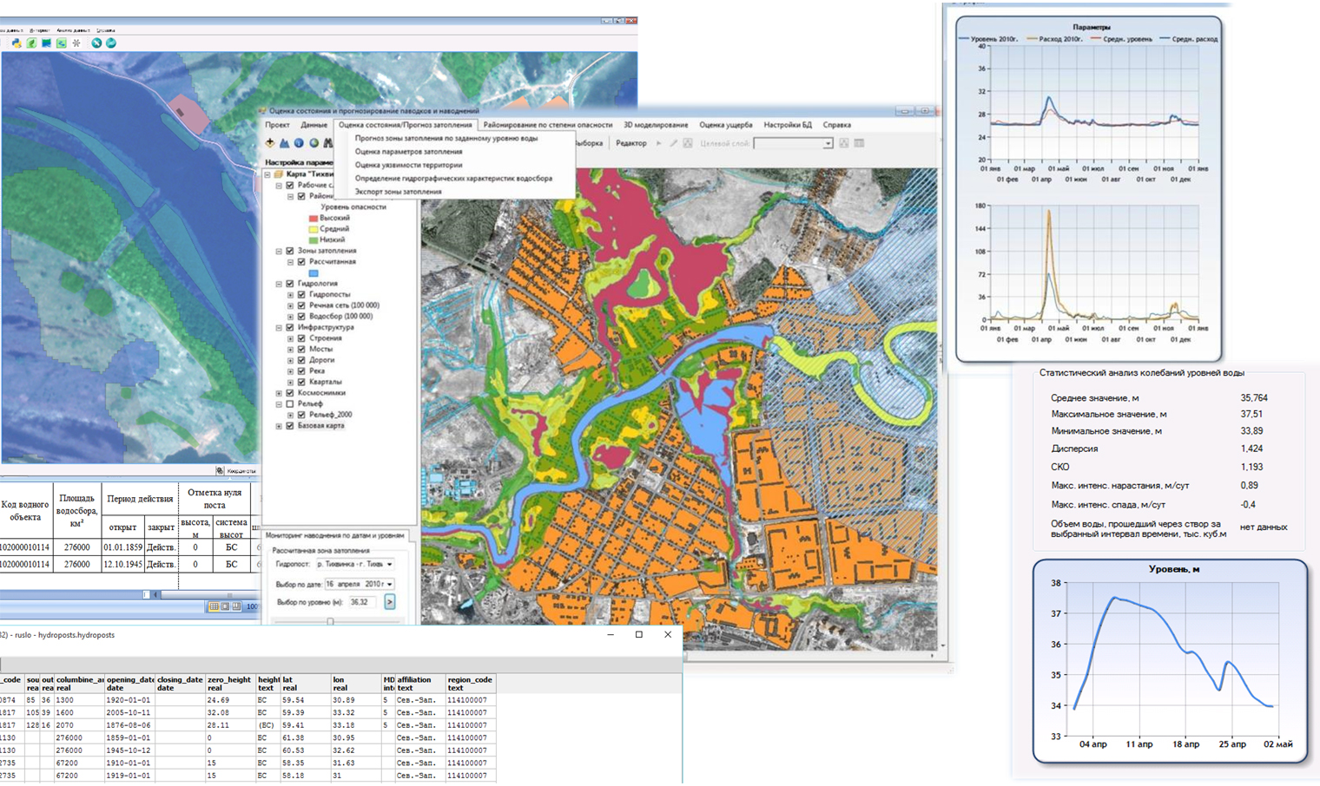Viewport: 1320px width, 786px height.
Task: Toggle the Рабочие слои layer group checkbox
Action: 290,186
